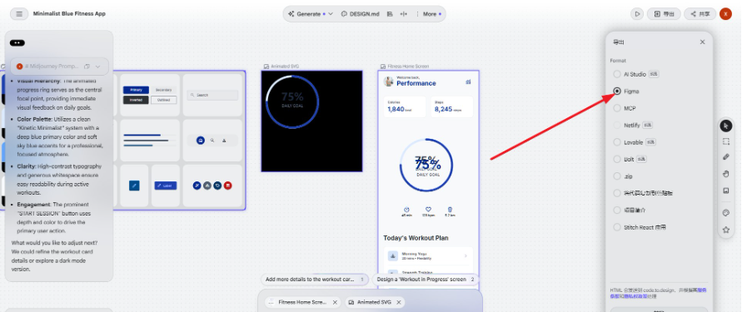The image size is (742, 312).
Task: Click the star favorites tool icon
Action: tap(725, 230)
